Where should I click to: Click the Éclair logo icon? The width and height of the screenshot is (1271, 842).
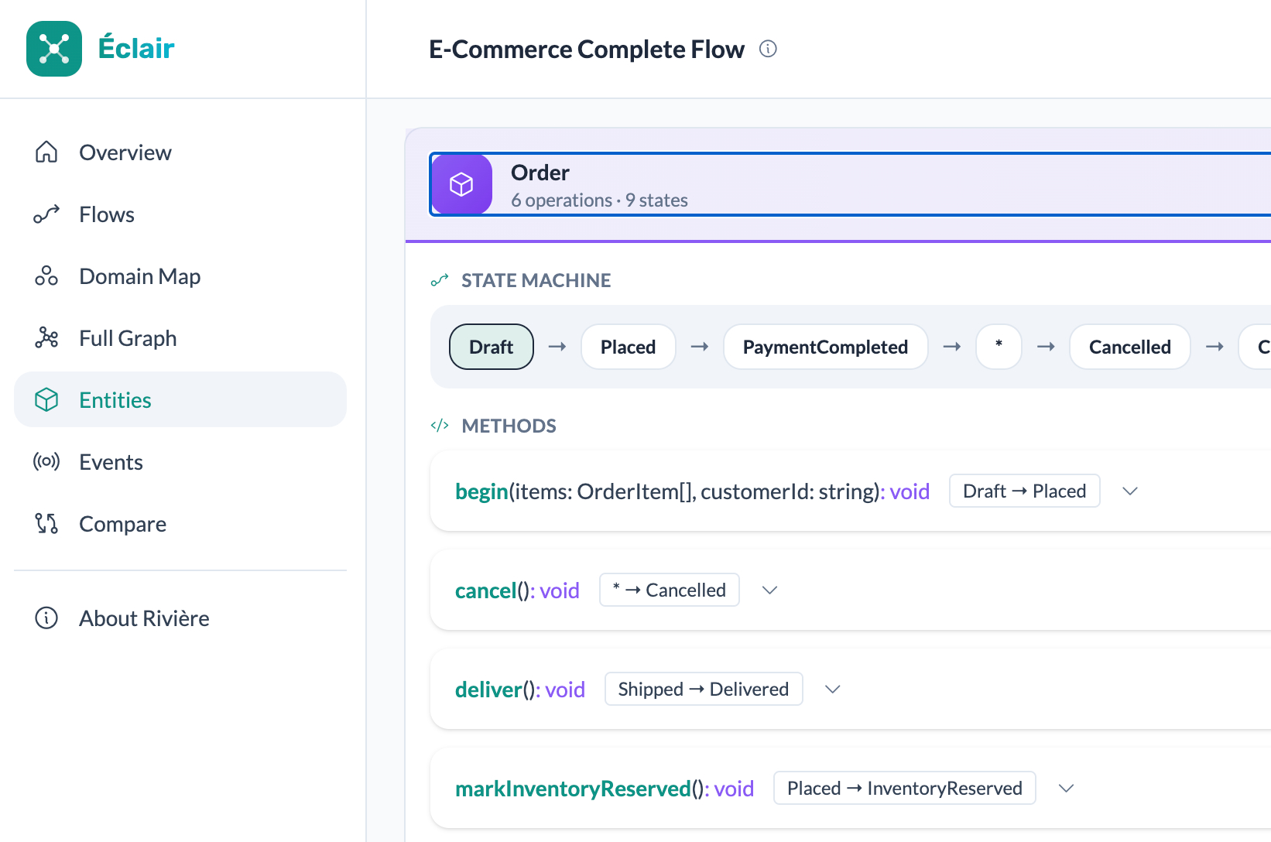pos(54,49)
